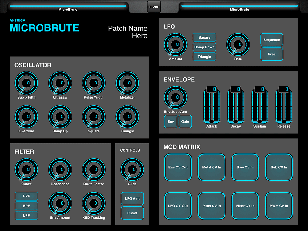Viewport: 308px width, 231px height.
Task: Click the filter Cutoff knob
Action: (26, 170)
